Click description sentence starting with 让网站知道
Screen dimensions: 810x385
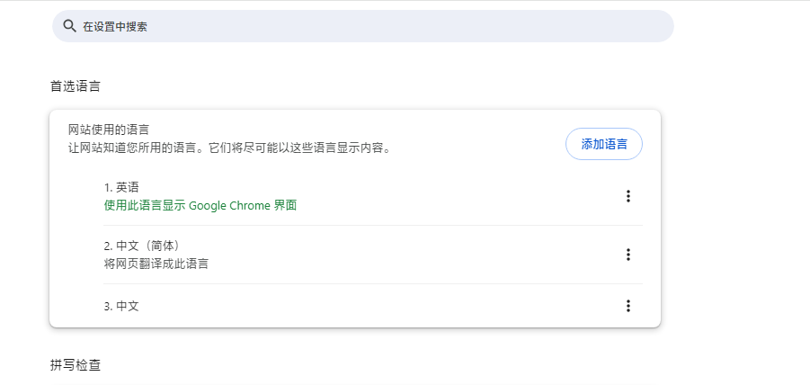pyautogui.click(x=135, y=147)
